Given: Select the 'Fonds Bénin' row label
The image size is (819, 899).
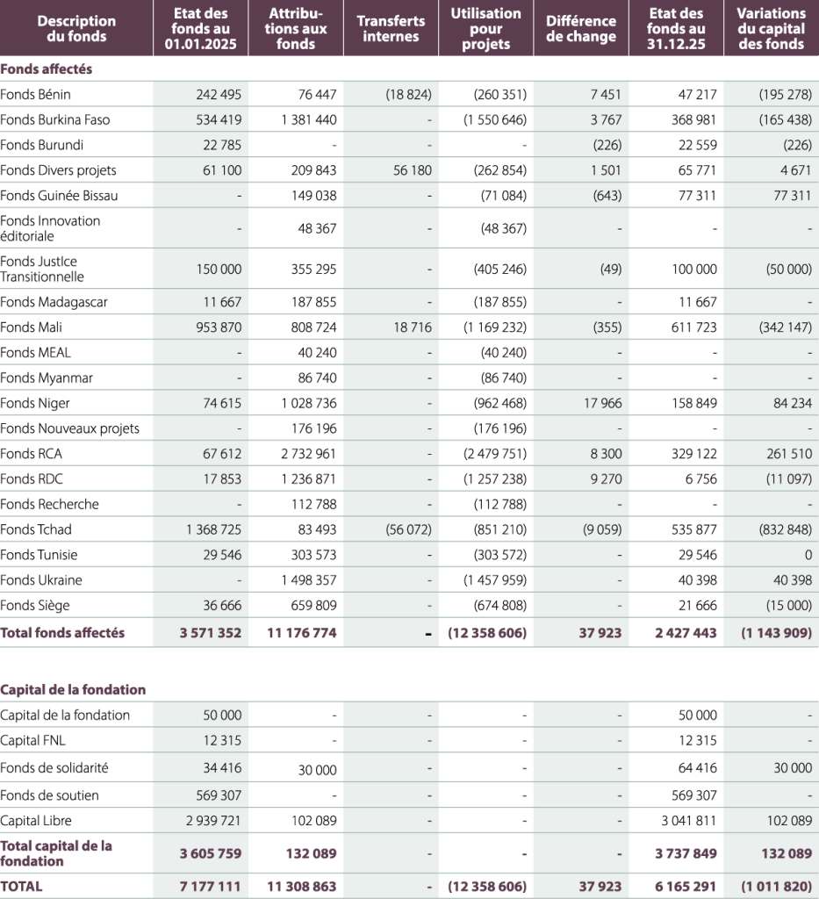Looking at the screenshot, I should pos(35,94).
